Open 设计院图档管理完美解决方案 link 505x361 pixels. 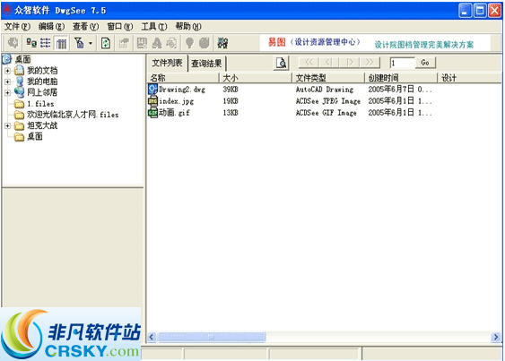[x=424, y=45]
